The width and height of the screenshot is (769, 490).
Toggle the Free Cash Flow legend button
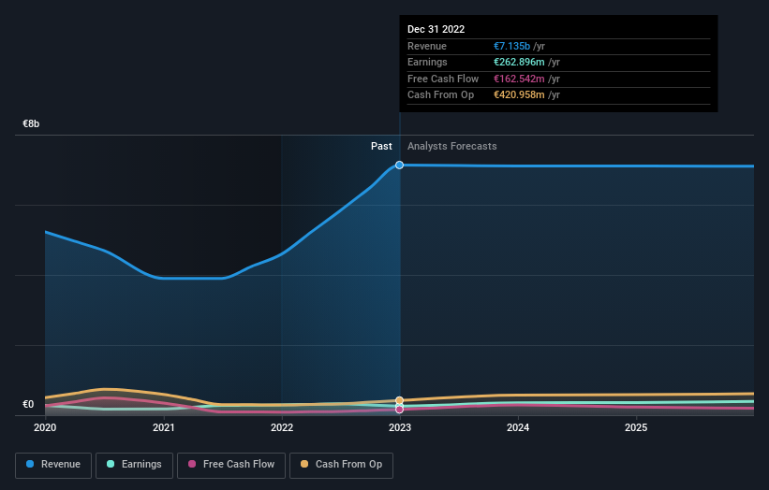(x=231, y=465)
